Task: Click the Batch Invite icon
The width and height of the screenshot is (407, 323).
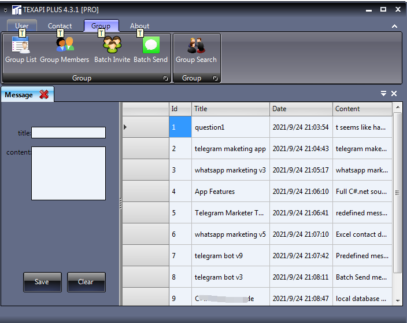Action: [x=112, y=46]
